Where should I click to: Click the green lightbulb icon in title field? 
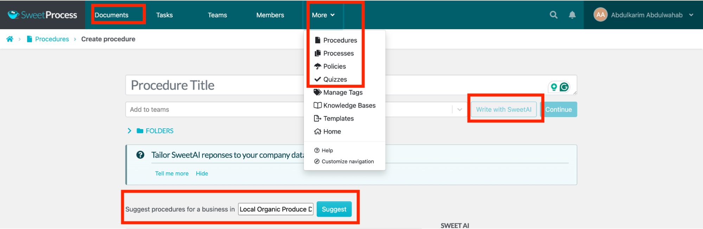tap(554, 87)
